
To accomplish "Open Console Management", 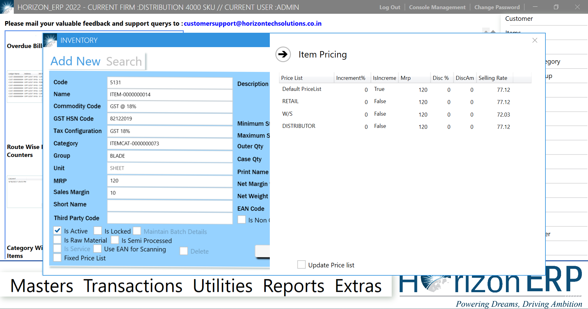I will point(437,7).
